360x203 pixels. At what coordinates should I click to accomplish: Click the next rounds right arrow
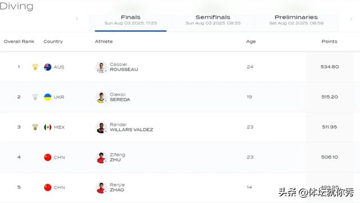(351, 19)
